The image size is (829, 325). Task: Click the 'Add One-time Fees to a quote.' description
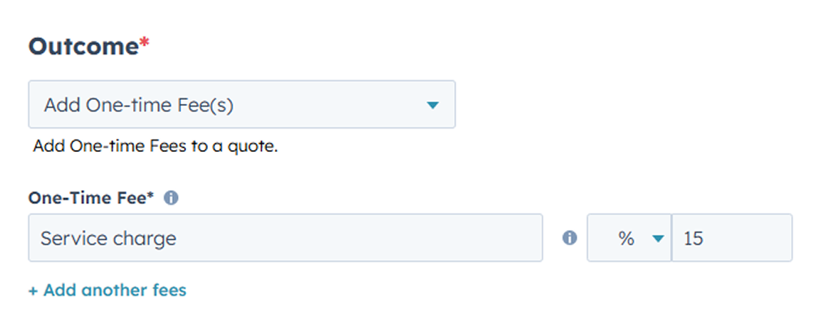point(155,148)
